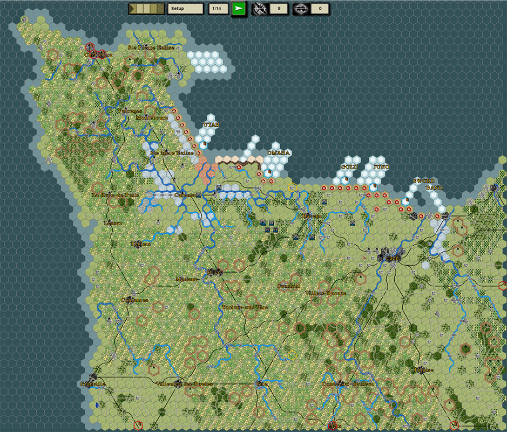This screenshot has height=432, width=507.
Task: Click the Marigny town label
Action: tap(187, 279)
